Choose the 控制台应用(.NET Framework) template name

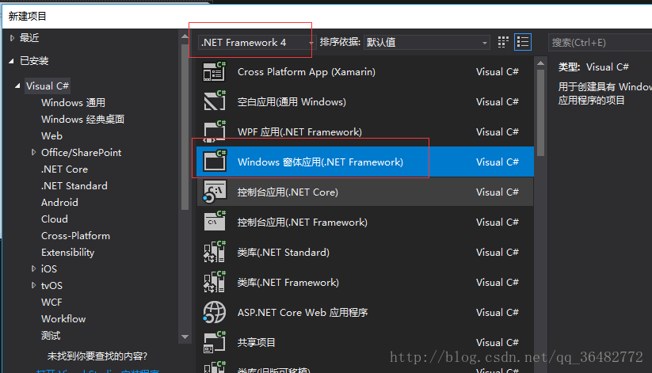(x=303, y=222)
